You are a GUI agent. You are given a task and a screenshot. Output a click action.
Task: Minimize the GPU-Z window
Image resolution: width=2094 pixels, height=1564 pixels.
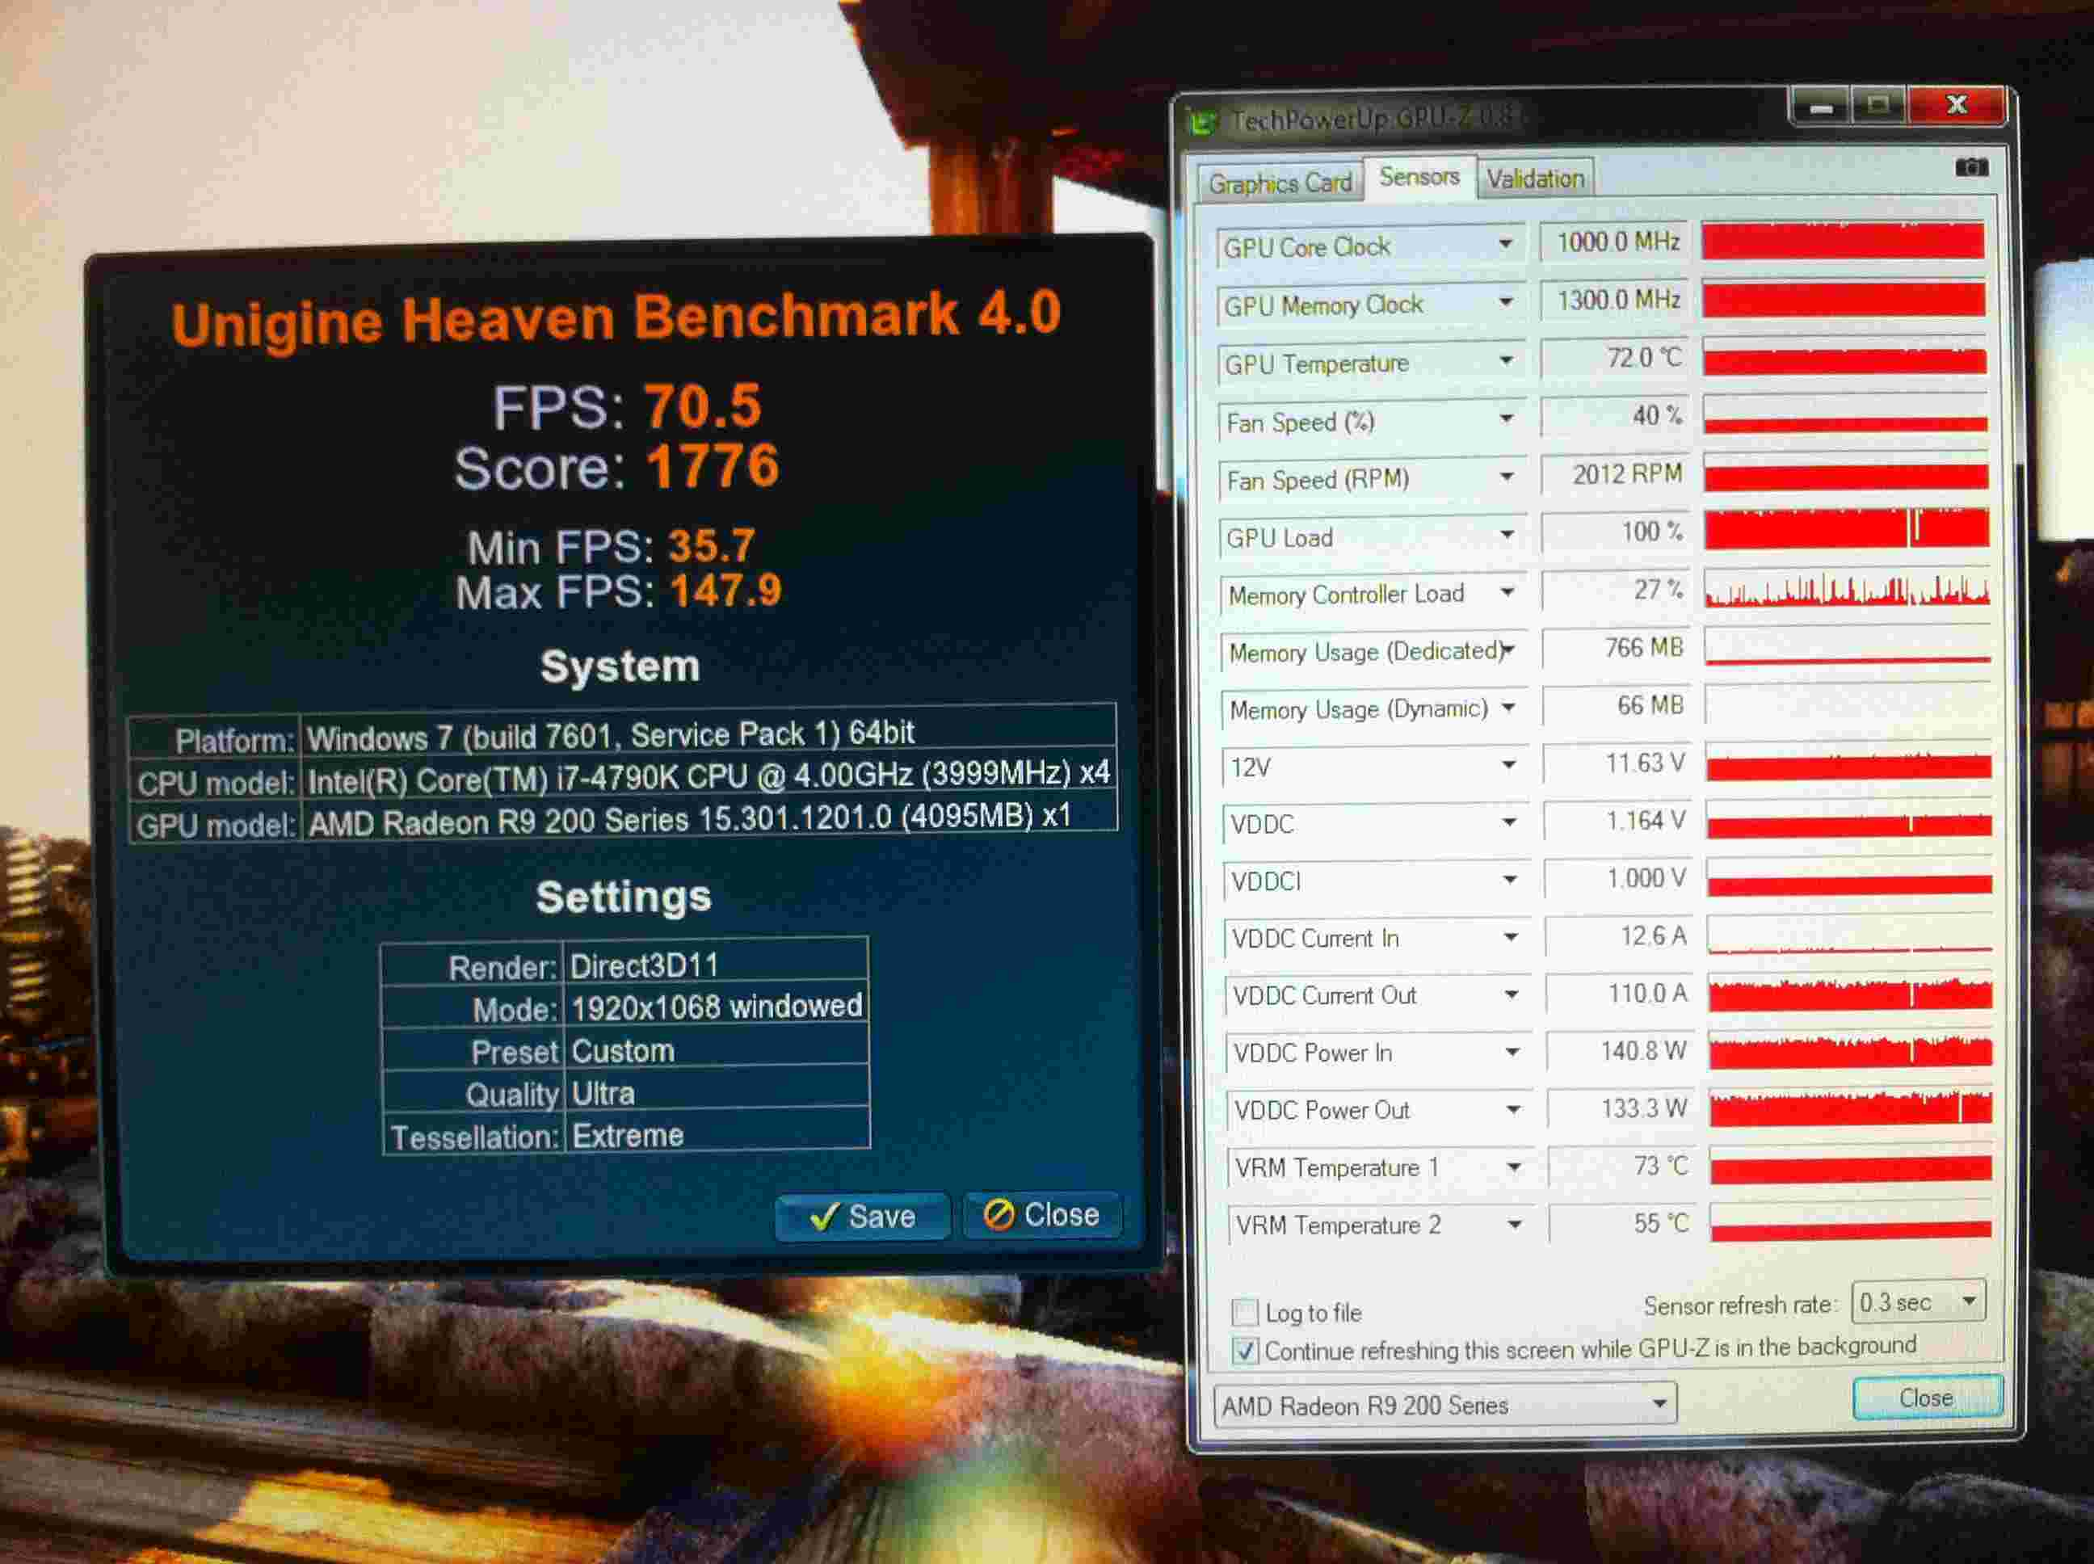pyautogui.click(x=1820, y=107)
